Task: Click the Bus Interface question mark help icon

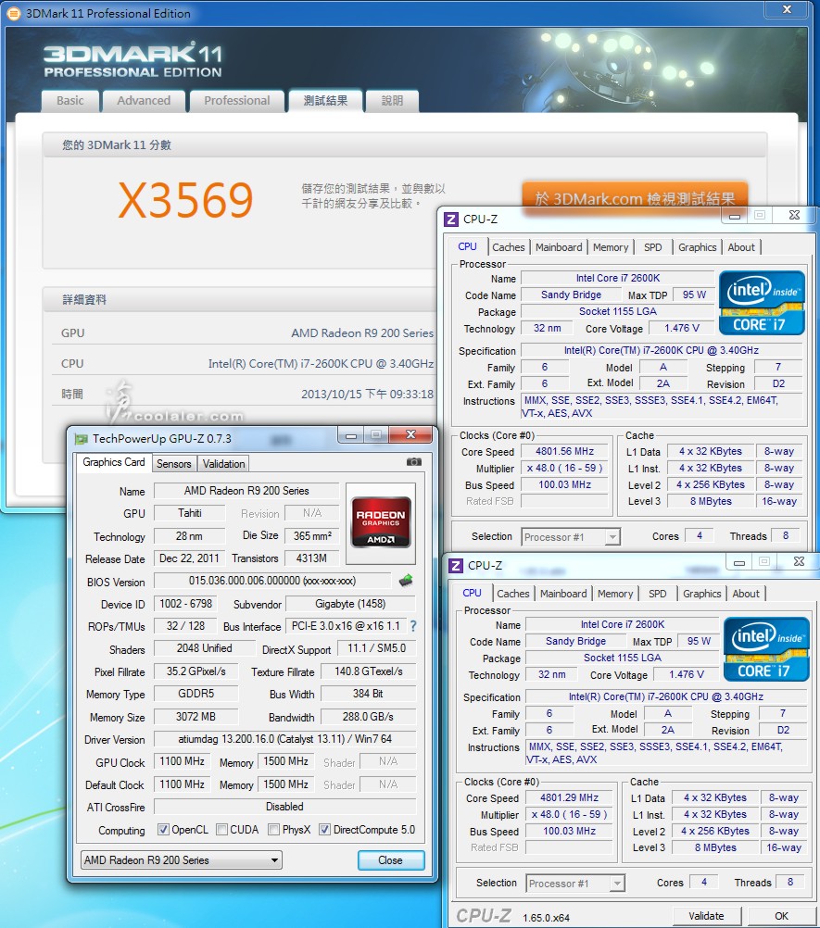Action: [412, 626]
